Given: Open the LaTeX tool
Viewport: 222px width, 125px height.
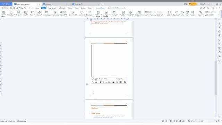Looking at the screenshot, I should tap(183, 13).
